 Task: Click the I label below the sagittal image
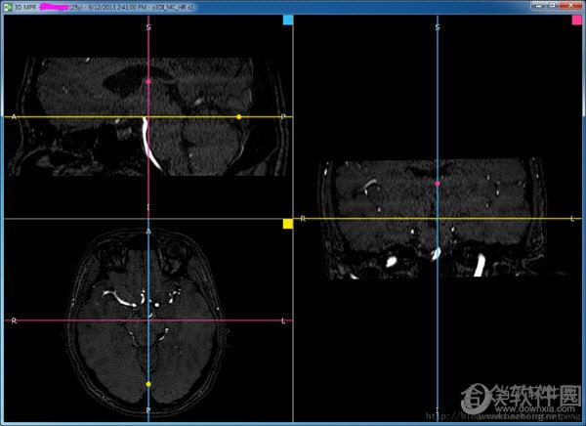148,207
